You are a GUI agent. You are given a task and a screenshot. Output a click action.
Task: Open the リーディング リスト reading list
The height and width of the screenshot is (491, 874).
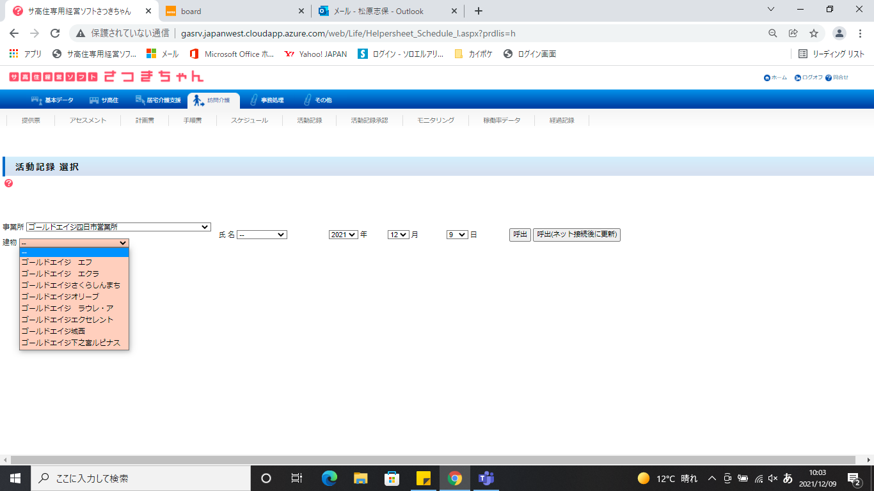(x=831, y=54)
